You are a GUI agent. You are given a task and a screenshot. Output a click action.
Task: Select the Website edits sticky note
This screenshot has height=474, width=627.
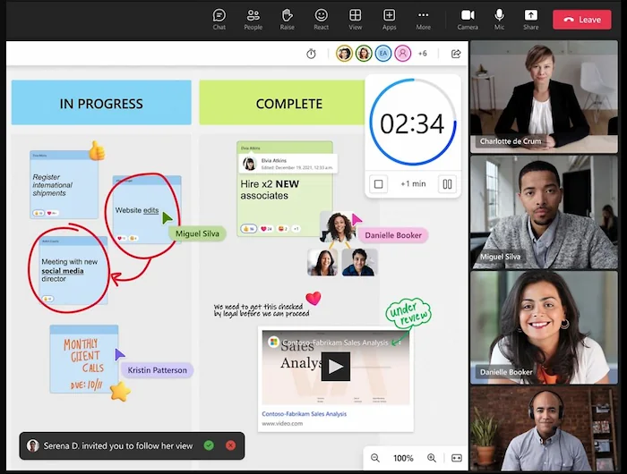(x=147, y=209)
